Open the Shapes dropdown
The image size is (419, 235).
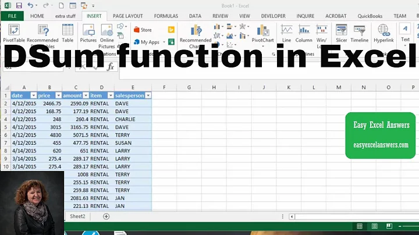pyautogui.click(x=122, y=26)
